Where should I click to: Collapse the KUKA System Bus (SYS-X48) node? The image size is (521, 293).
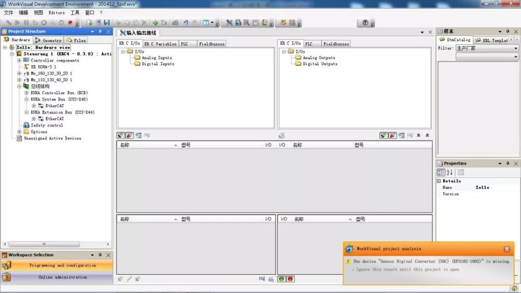pos(27,99)
